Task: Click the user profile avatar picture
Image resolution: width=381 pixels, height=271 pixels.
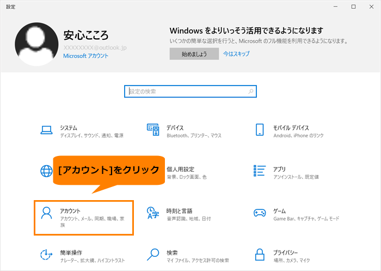Action: tap(36, 44)
